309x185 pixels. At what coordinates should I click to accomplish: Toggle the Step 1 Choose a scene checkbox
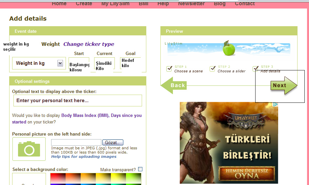(x=169, y=69)
